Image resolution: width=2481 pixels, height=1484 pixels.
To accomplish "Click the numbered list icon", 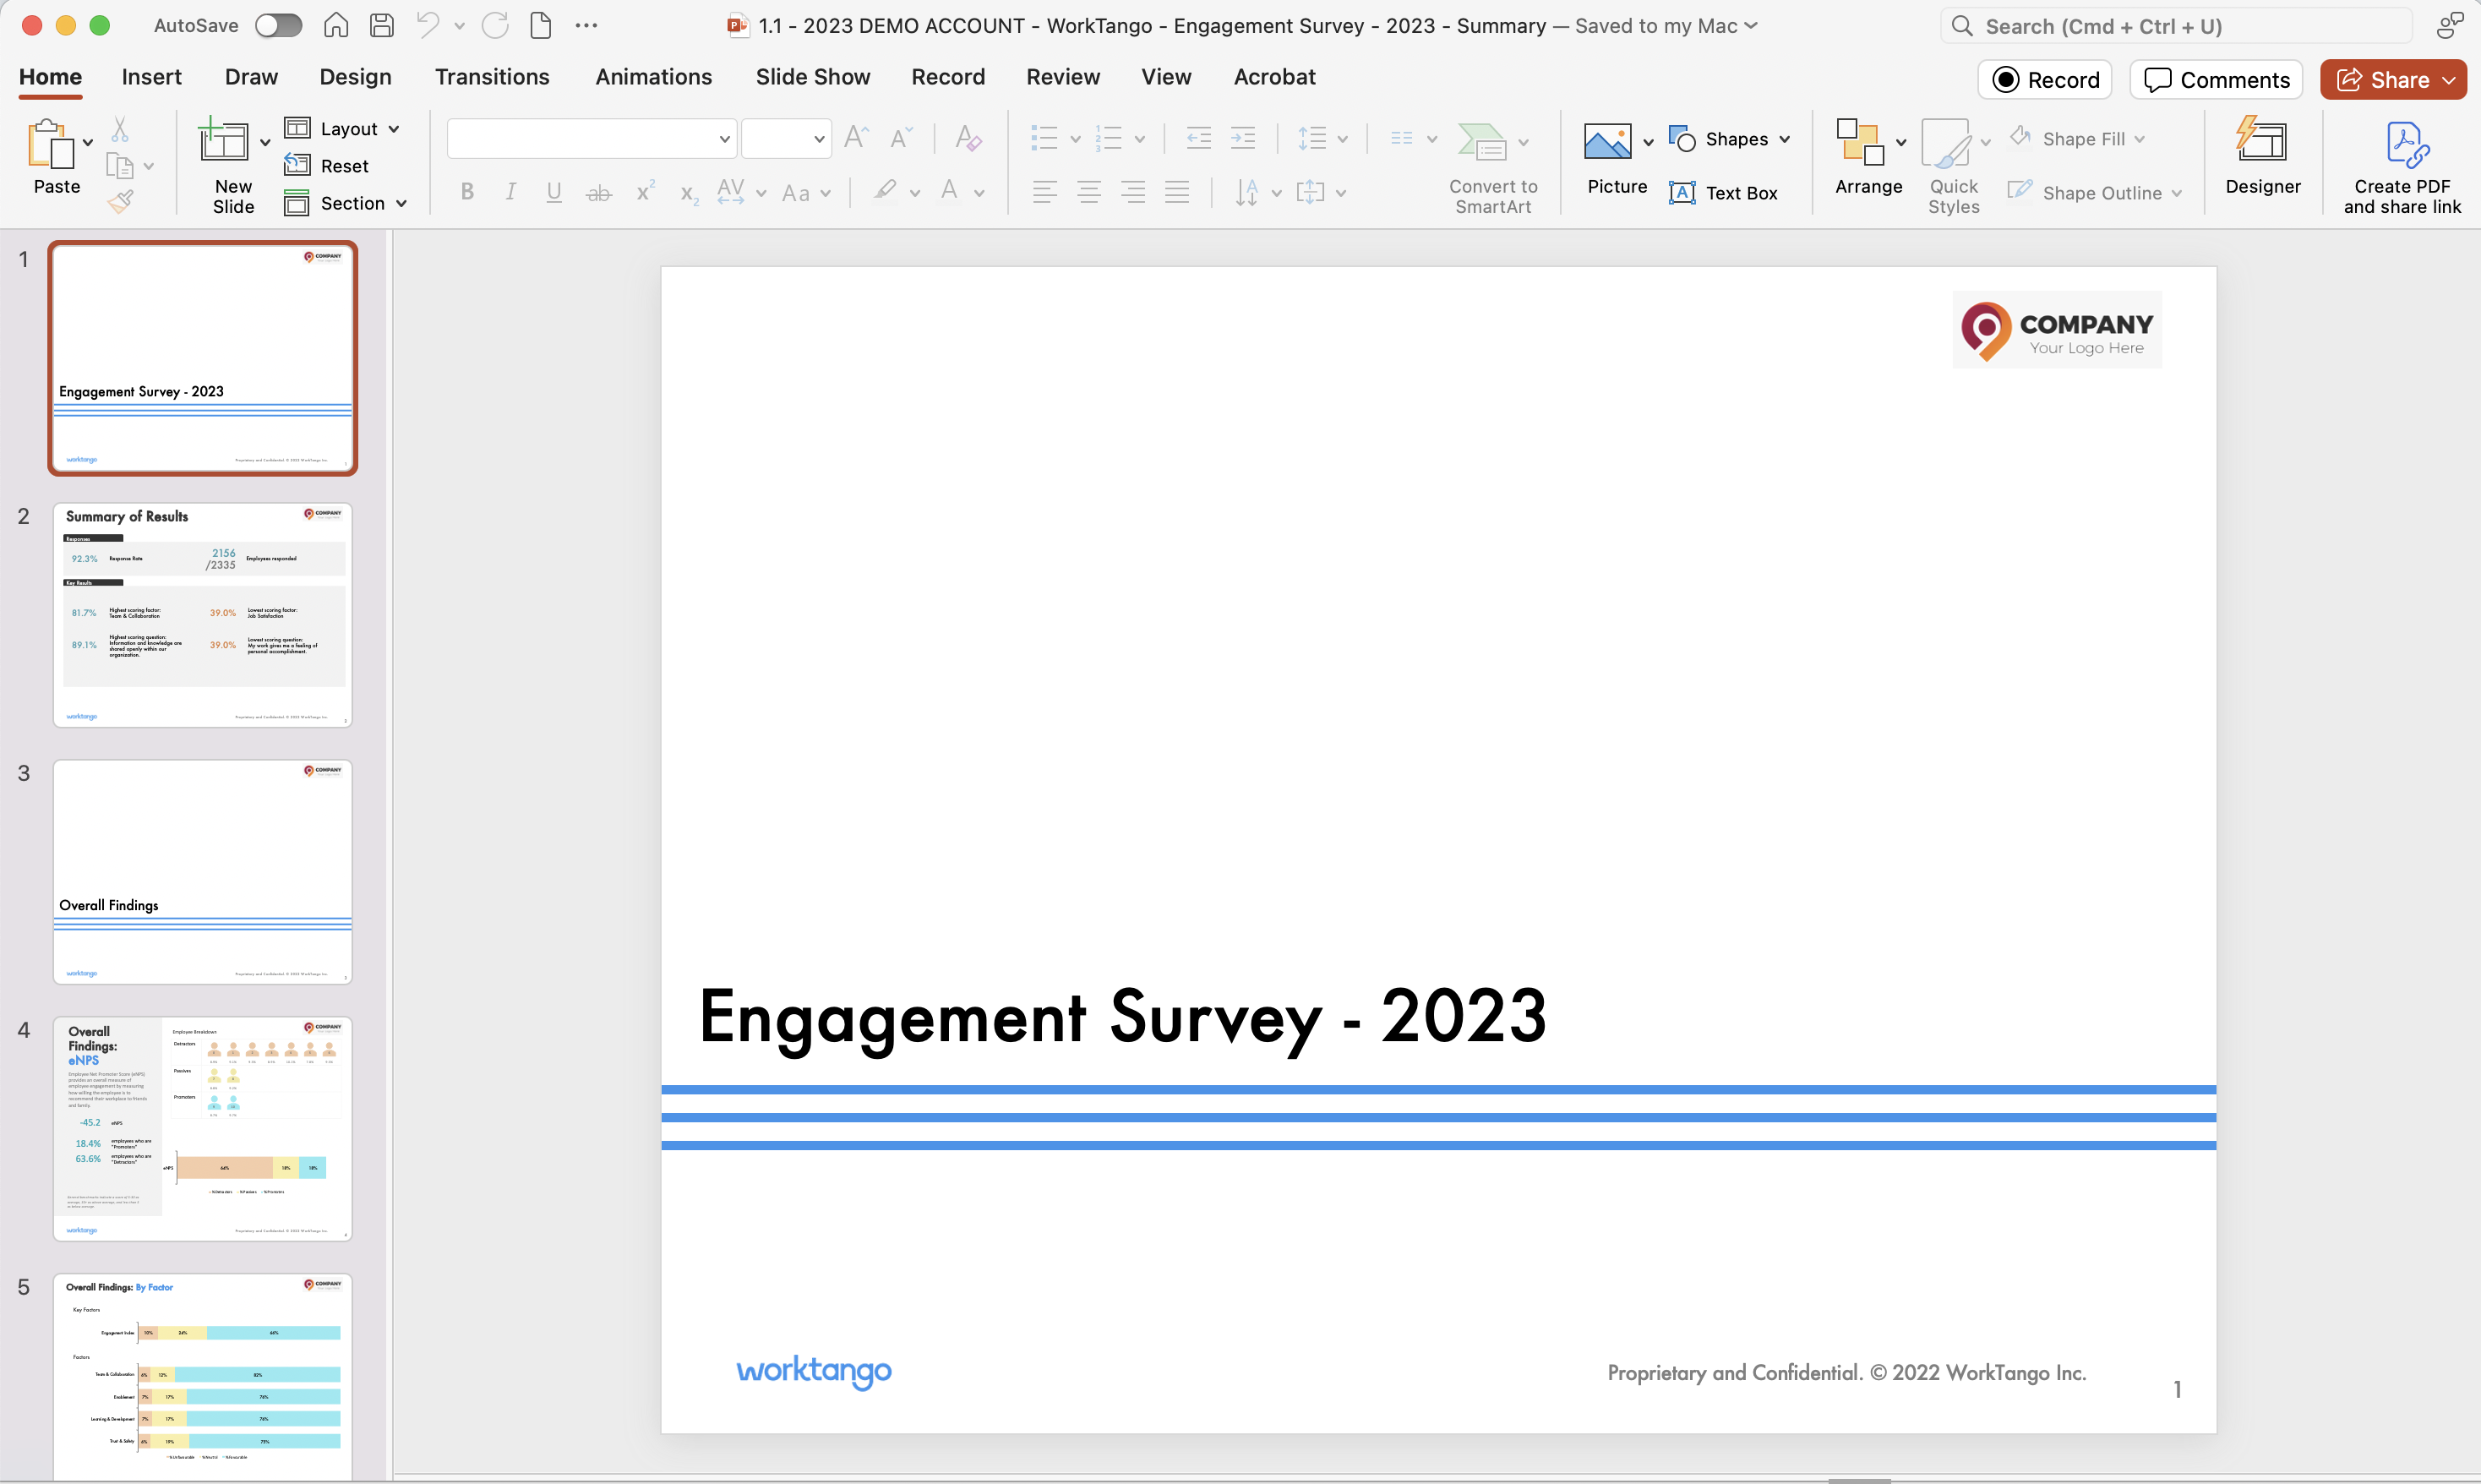I will click(x=1109, y=138).
